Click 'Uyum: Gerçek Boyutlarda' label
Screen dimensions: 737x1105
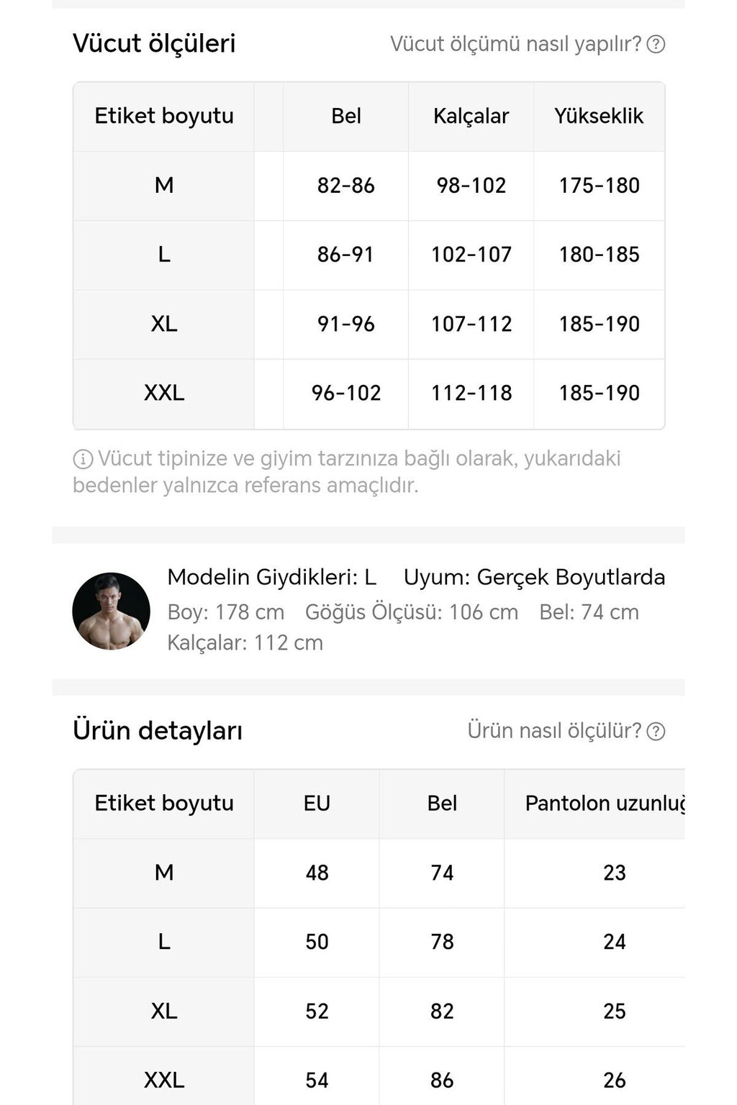[x=535, y=578]
